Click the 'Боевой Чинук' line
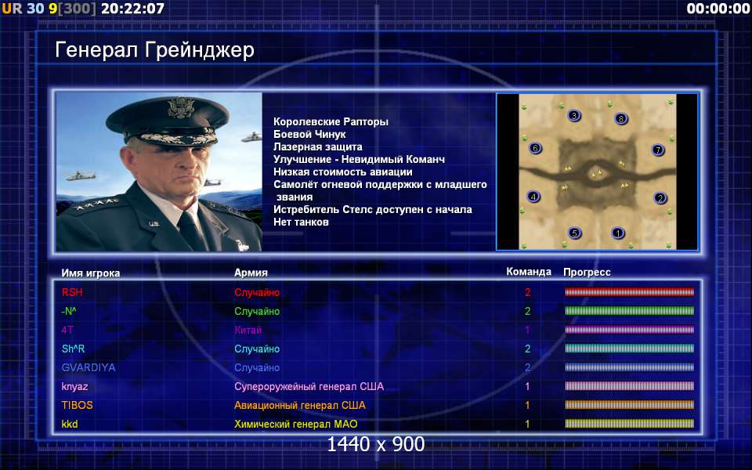752x470 pixels. pyautogui.click(x=310, y=134)
